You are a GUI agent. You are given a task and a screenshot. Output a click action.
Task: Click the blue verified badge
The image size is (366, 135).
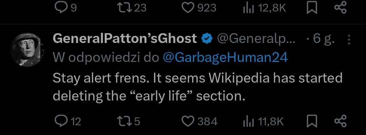pos(207,39)
